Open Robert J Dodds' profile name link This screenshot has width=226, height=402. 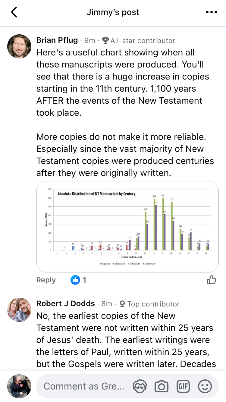click(x=66, y=304)
